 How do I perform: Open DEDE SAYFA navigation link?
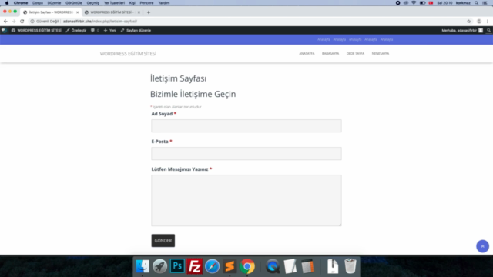355,53
